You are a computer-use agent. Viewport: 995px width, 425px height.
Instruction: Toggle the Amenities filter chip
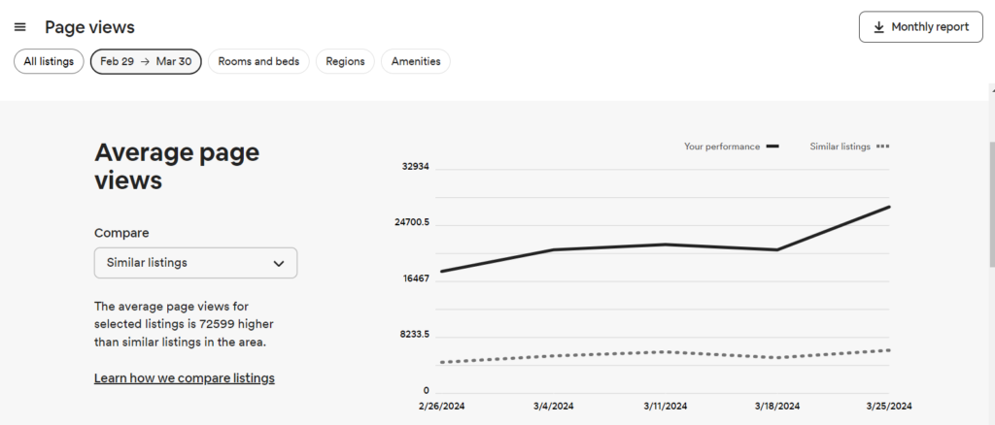tap(415, 61)
